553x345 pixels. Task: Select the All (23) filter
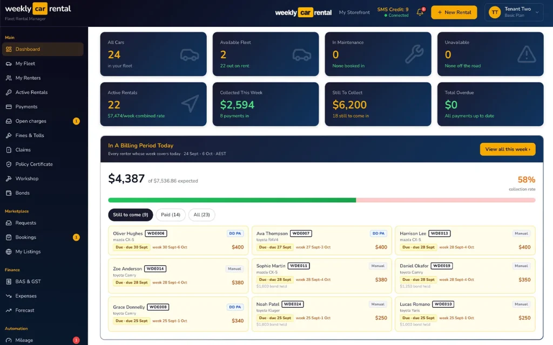(202, 215)
